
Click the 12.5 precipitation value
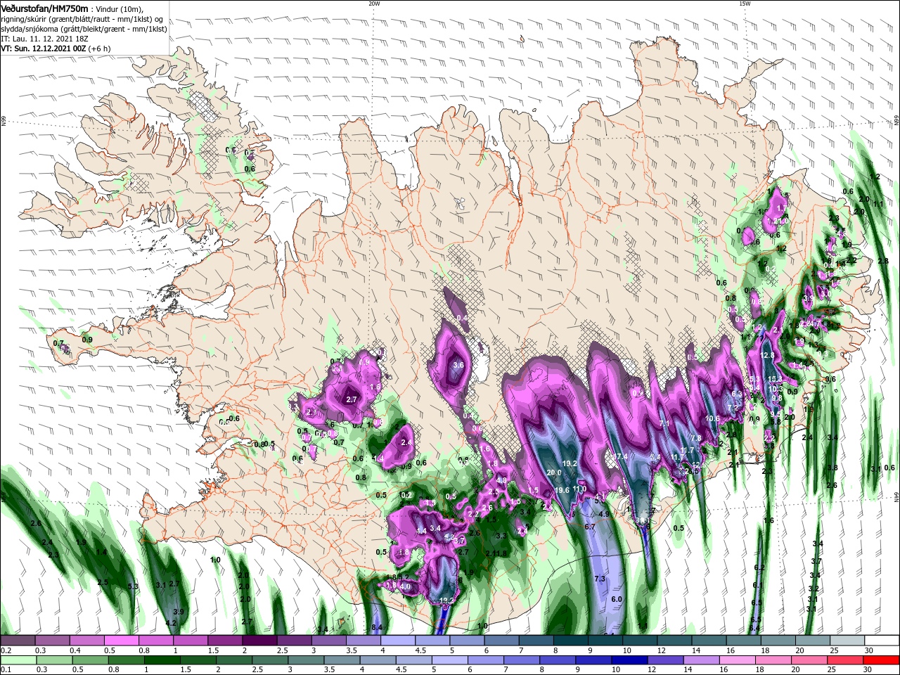[x=697, y=465]
